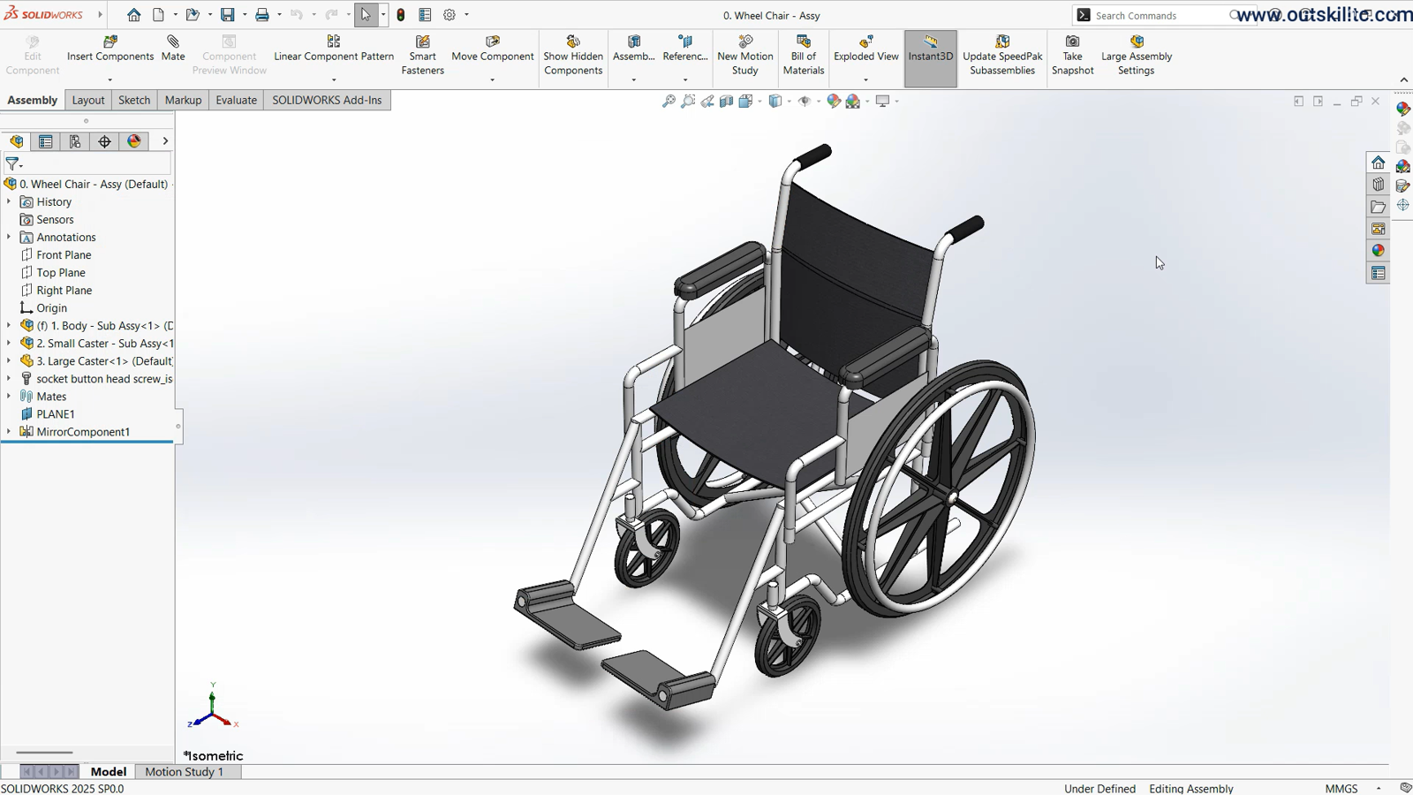Select Origin in feature tree
Viewport: 1413px width, 795px height.
[51, 307]
